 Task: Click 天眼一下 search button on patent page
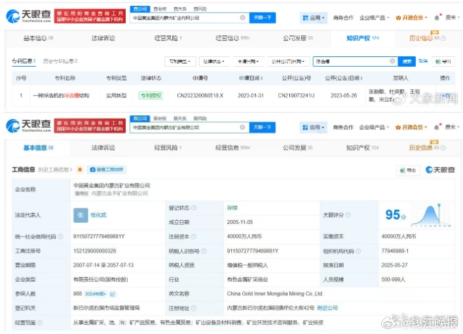263,18
